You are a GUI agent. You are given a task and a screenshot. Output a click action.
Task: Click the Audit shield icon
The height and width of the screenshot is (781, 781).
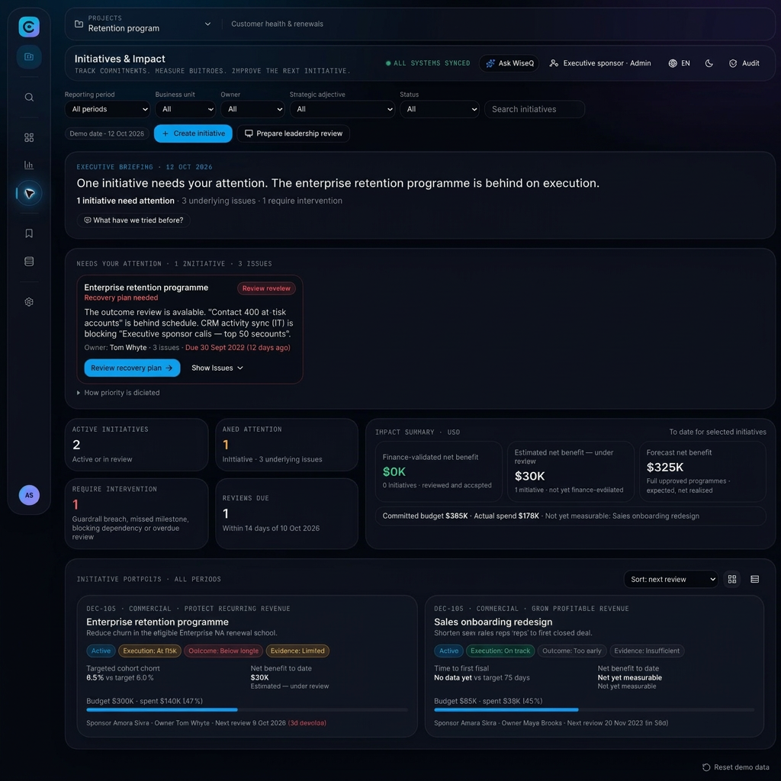tap(733, 63)
